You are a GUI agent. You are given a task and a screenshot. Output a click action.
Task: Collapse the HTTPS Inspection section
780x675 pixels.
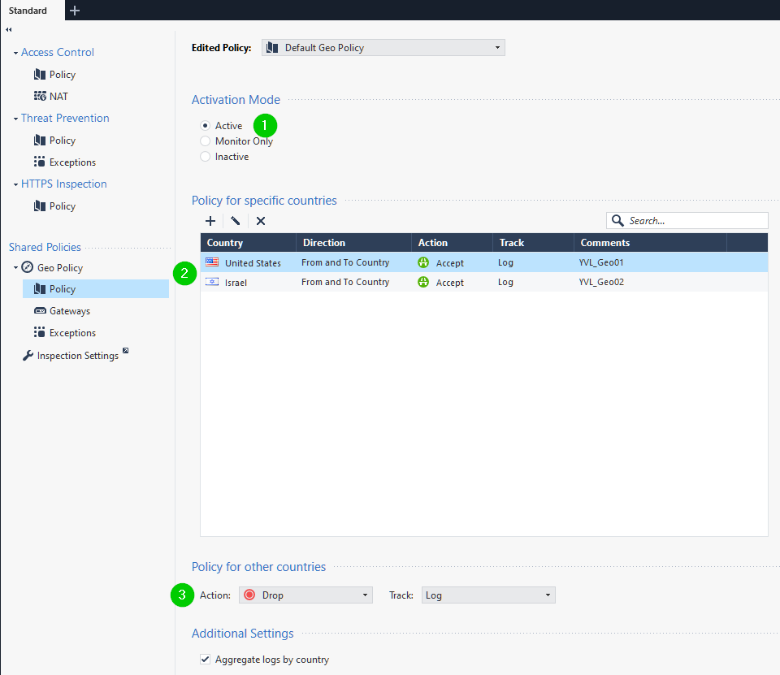tap(16, 184)
